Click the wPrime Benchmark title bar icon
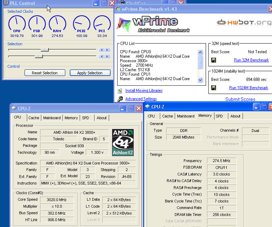This screenshot has width=272, height=227. pyautogui.click(x=118, y=9)
